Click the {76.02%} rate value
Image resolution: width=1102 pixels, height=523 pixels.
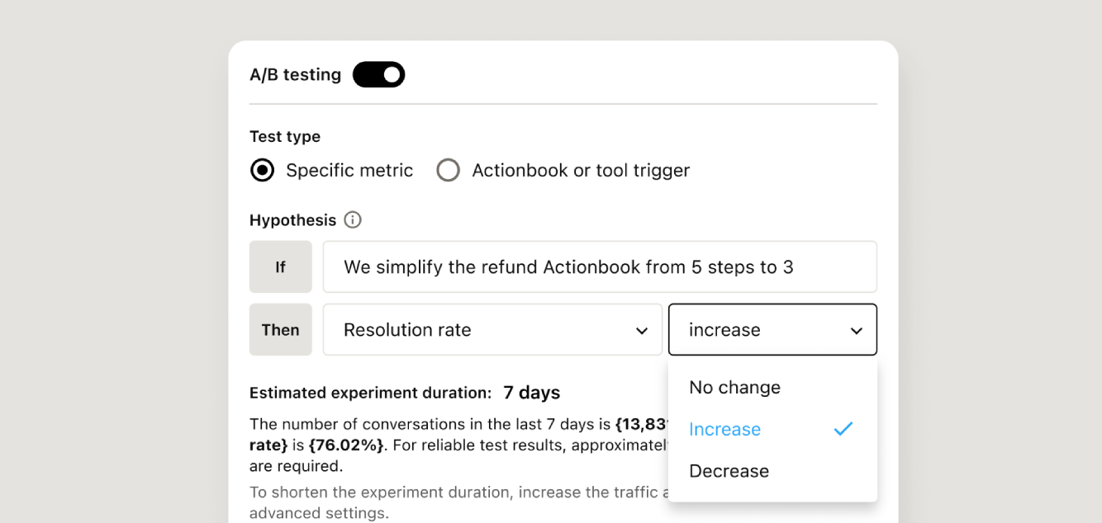[x=346, y=445]
